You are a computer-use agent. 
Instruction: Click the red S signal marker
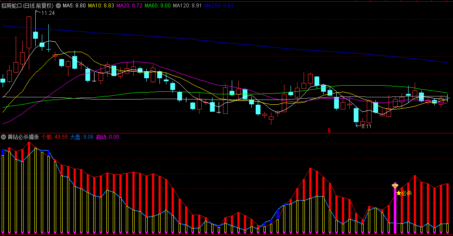pyautogui.click(x=329, y=130)
